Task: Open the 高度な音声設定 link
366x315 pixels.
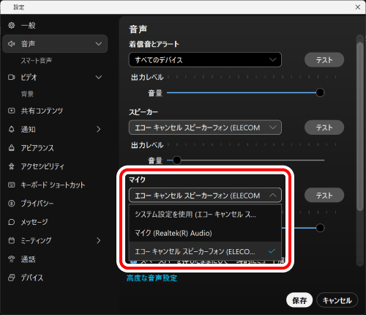Action: point(152,278)
